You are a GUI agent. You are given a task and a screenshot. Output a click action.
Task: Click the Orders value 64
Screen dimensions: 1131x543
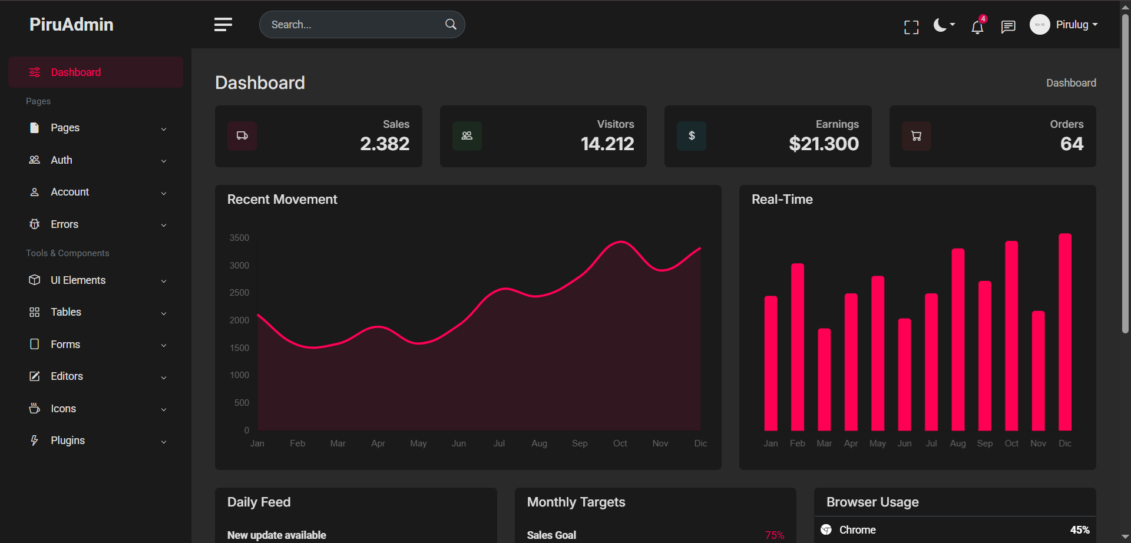(x=1072, y=144)
